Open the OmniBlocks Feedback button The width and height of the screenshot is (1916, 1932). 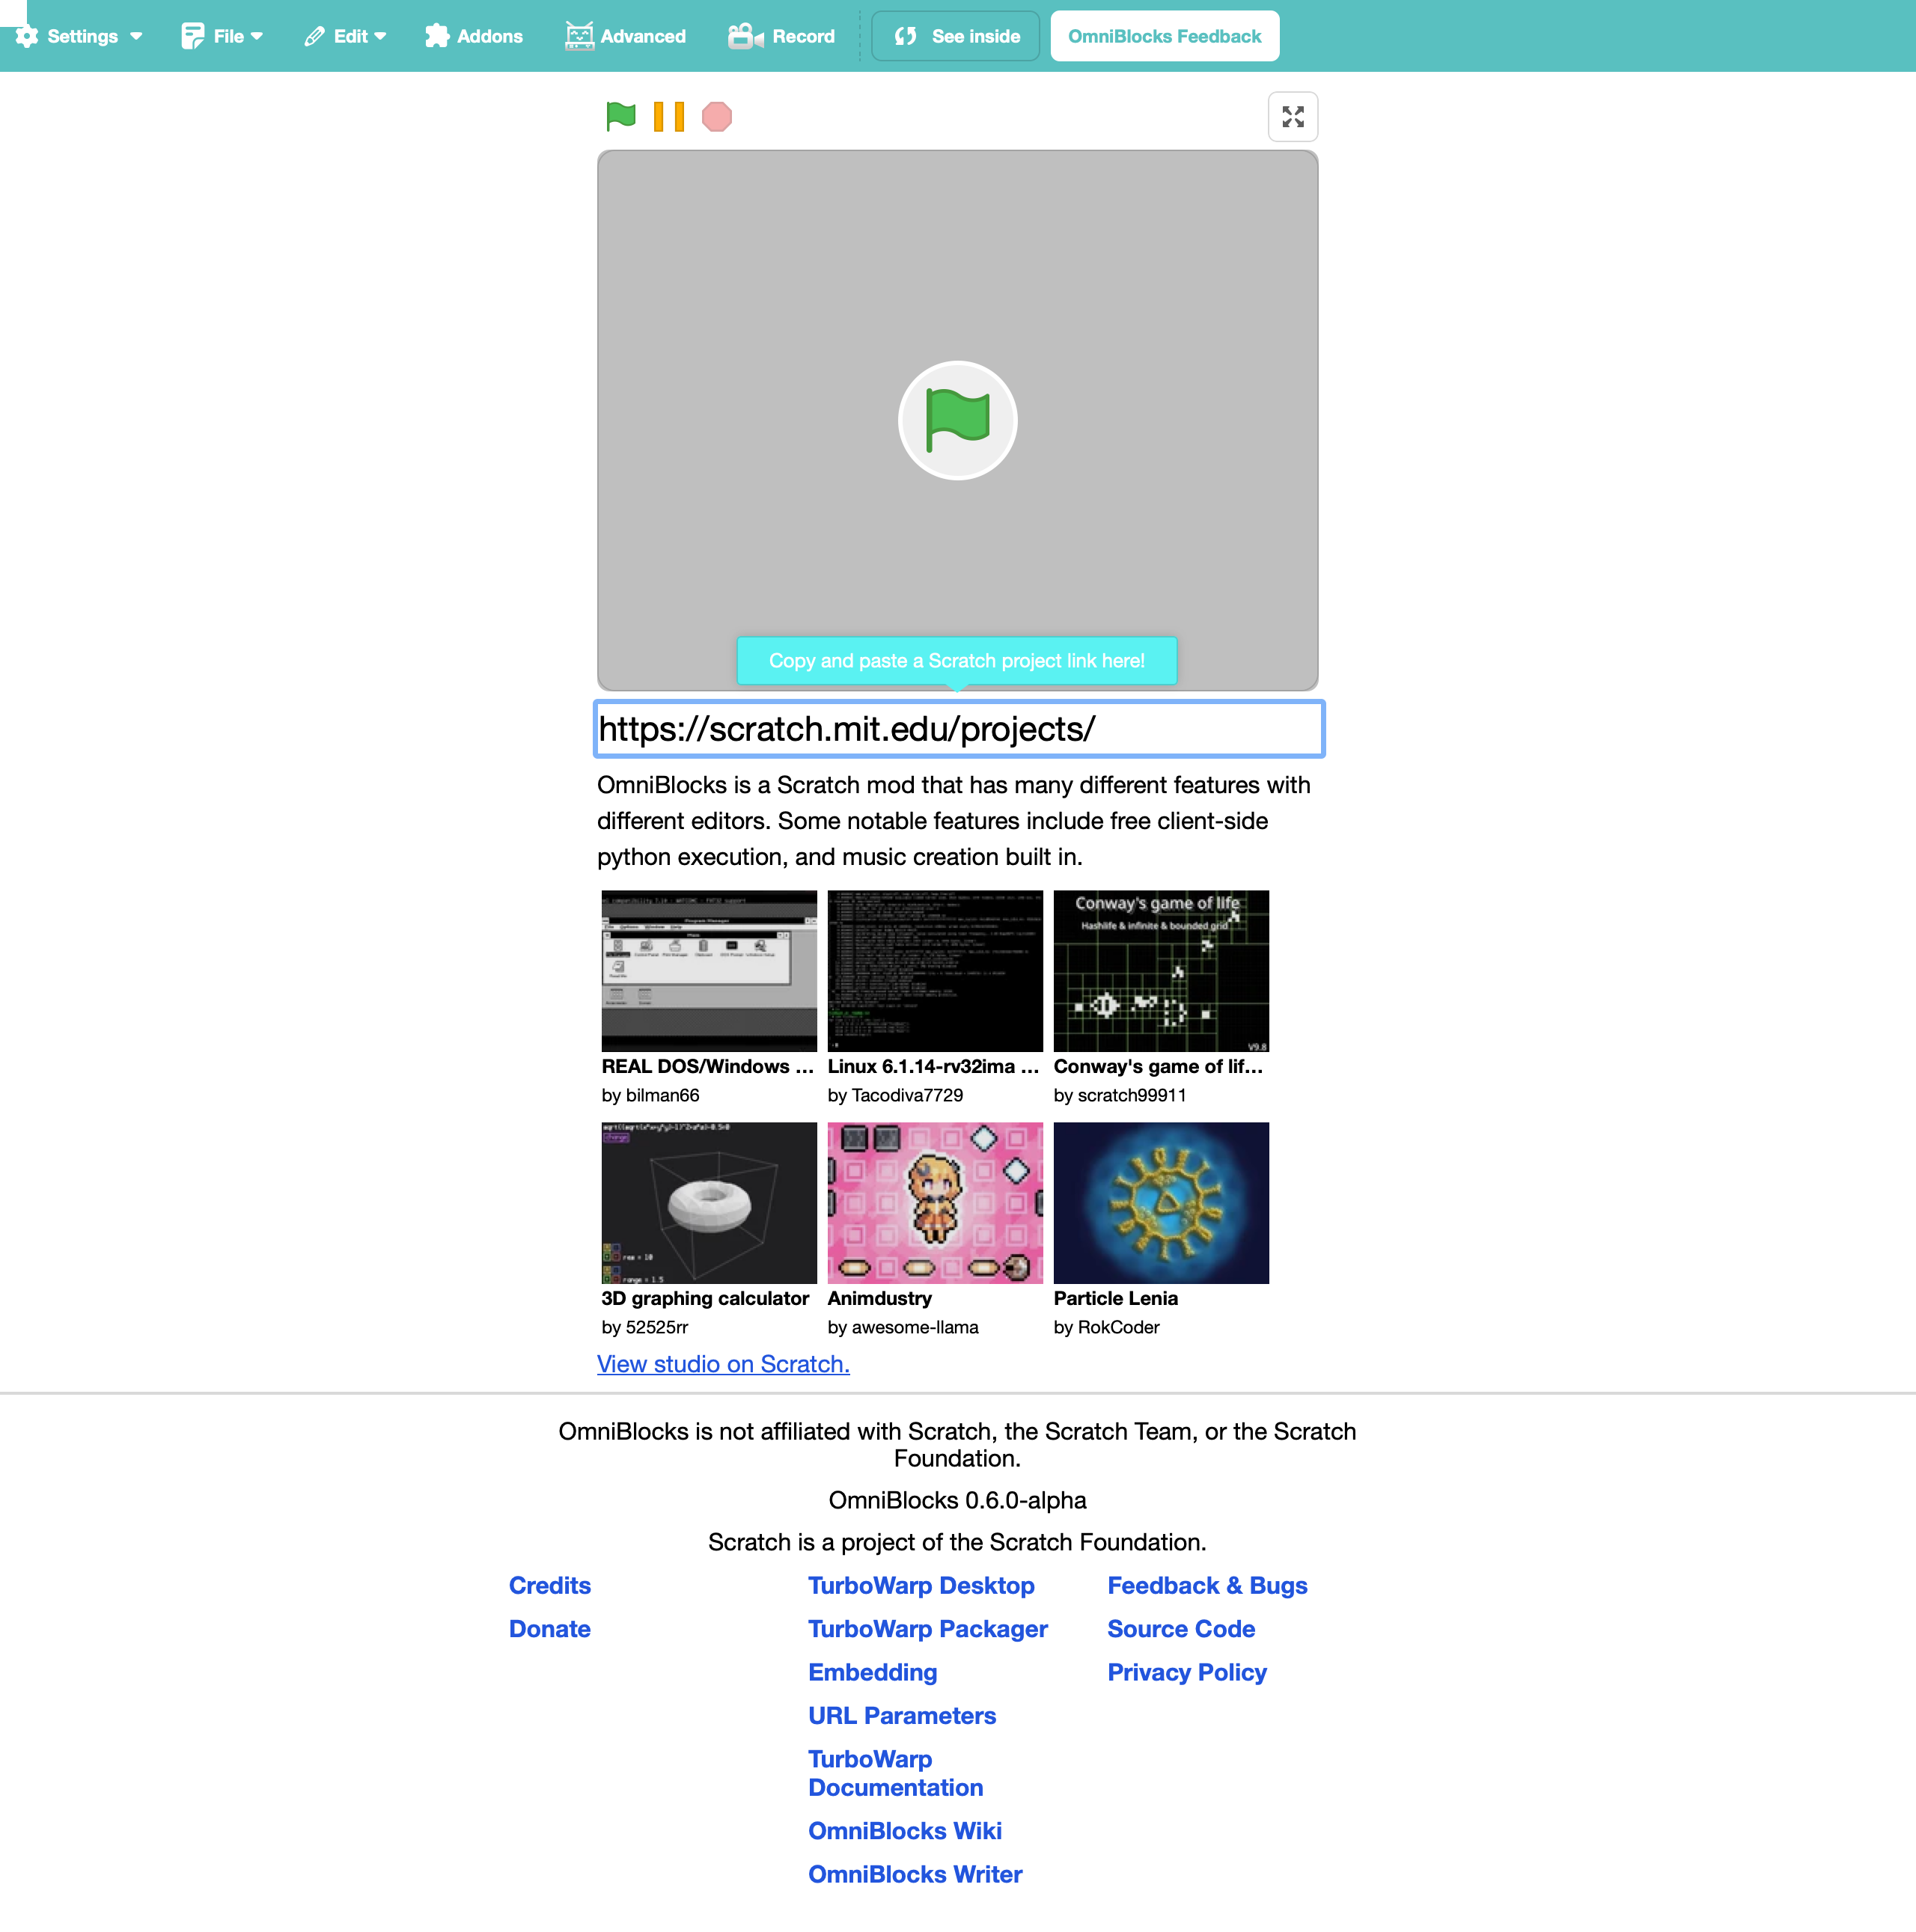point(1164,36)
